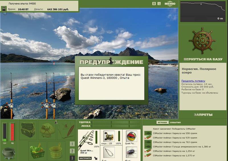This screenshot has width=228, height=161.
Task: Click the reel condition 100% green bar
Action: 119,136
